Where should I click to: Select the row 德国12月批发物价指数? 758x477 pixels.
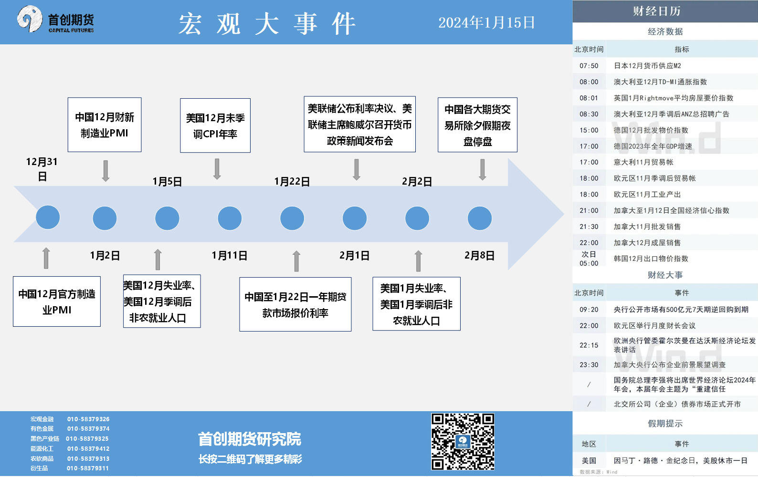(665, 130)
